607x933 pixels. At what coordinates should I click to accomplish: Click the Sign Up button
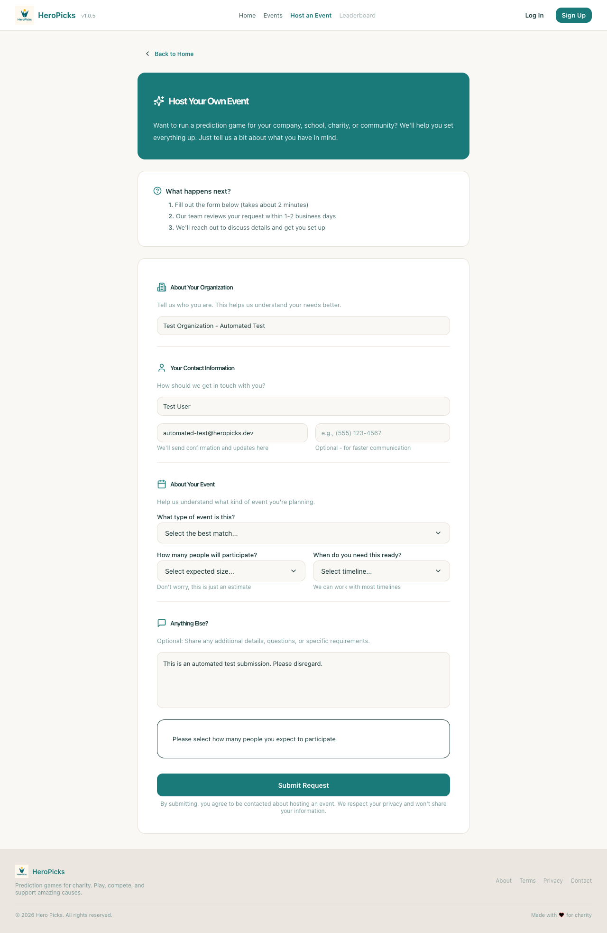click(573, 15)
